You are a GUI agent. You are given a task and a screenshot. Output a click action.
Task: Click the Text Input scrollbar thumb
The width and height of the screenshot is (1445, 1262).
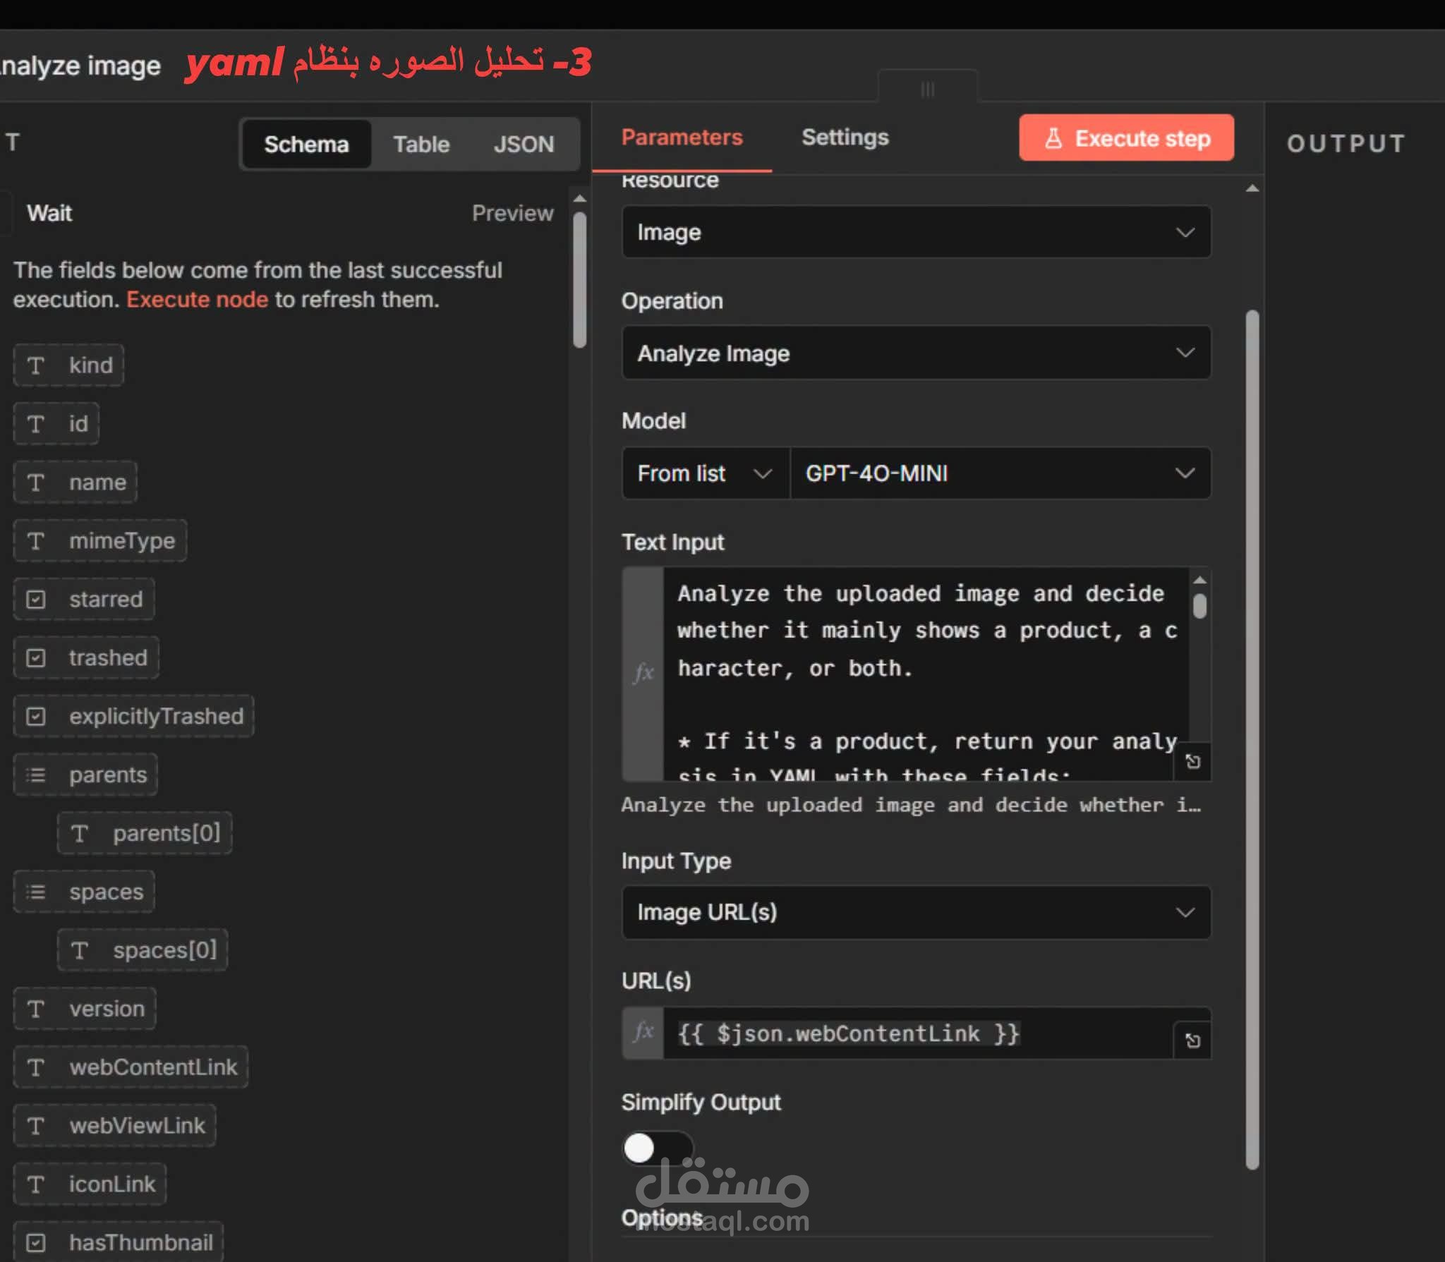pyautogui.click(x=1199, y=606)
